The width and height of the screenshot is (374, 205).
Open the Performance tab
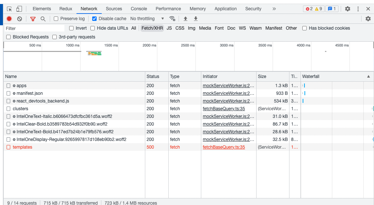tap(168, 9)
